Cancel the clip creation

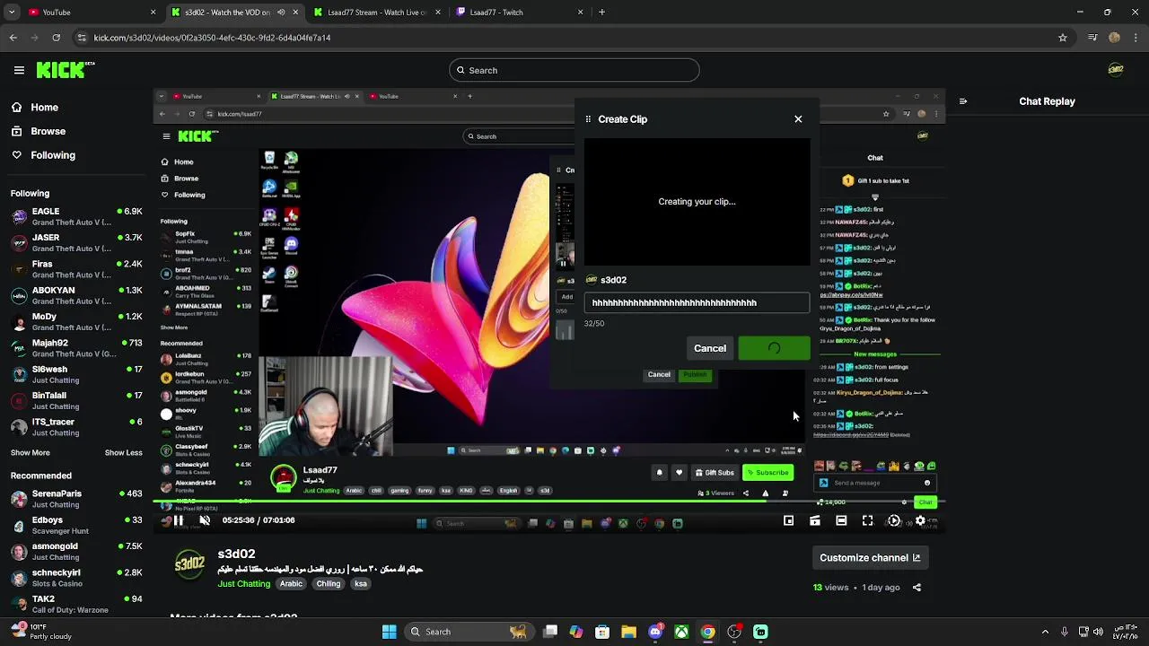[710, 348]
